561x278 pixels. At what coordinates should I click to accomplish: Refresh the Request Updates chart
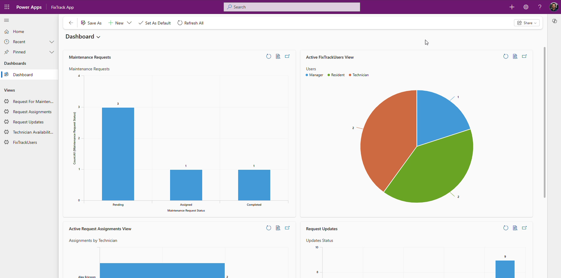(506, 228)
